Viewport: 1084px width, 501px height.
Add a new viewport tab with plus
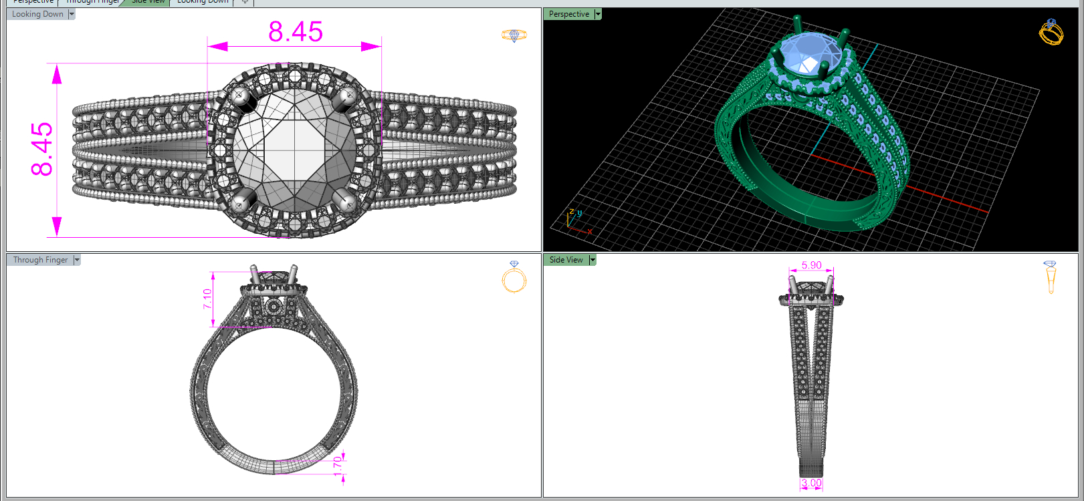coord(245,2)
